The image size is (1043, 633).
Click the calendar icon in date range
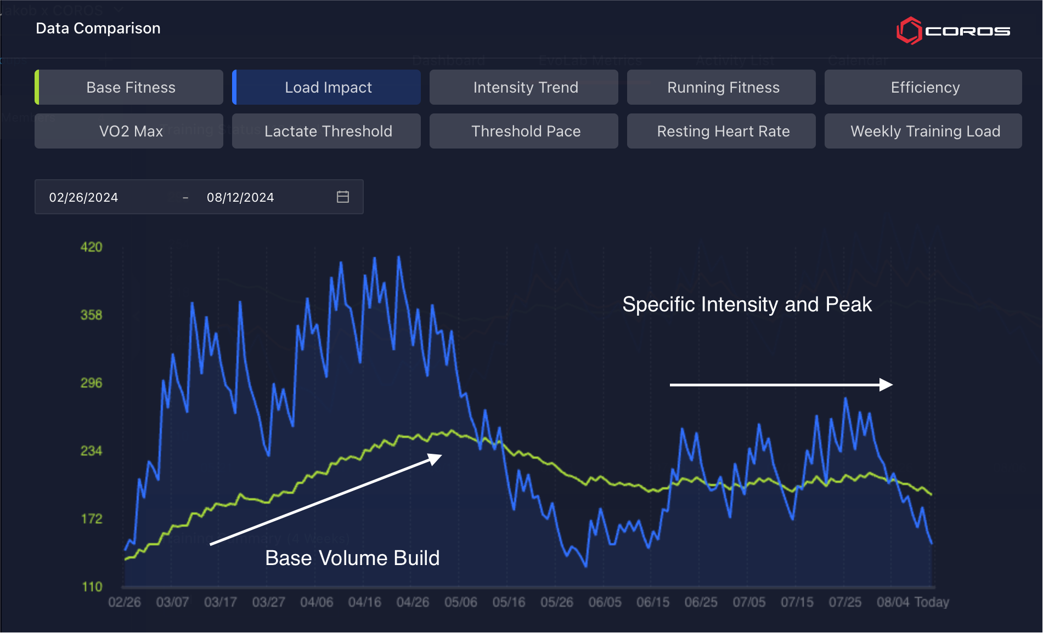point(343,197)
